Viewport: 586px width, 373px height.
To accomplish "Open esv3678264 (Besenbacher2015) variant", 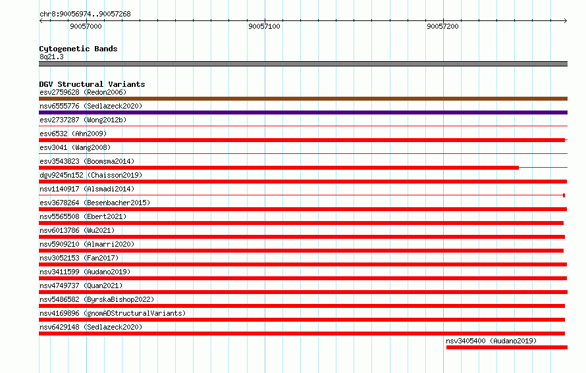I will 95,203.
